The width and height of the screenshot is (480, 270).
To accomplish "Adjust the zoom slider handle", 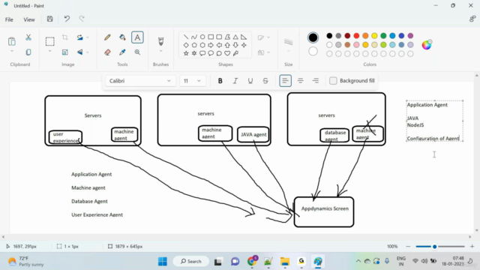I will coord(434,247).
